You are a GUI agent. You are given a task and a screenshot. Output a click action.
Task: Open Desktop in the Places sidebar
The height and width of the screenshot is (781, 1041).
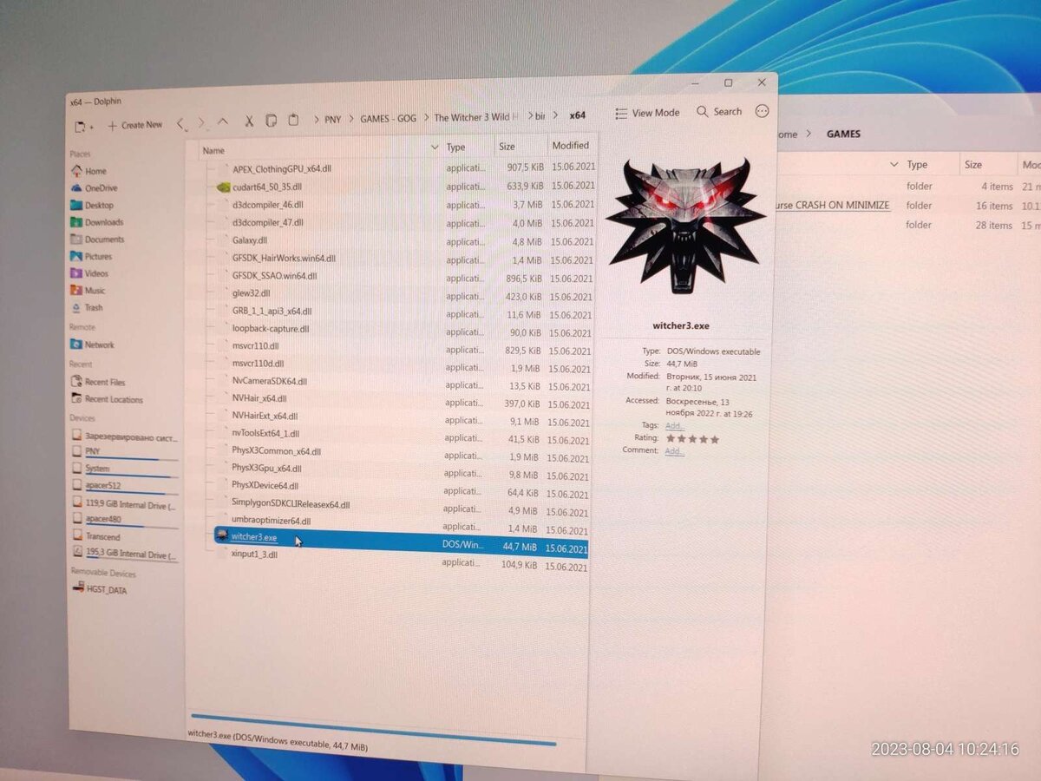tap(92, 206)
